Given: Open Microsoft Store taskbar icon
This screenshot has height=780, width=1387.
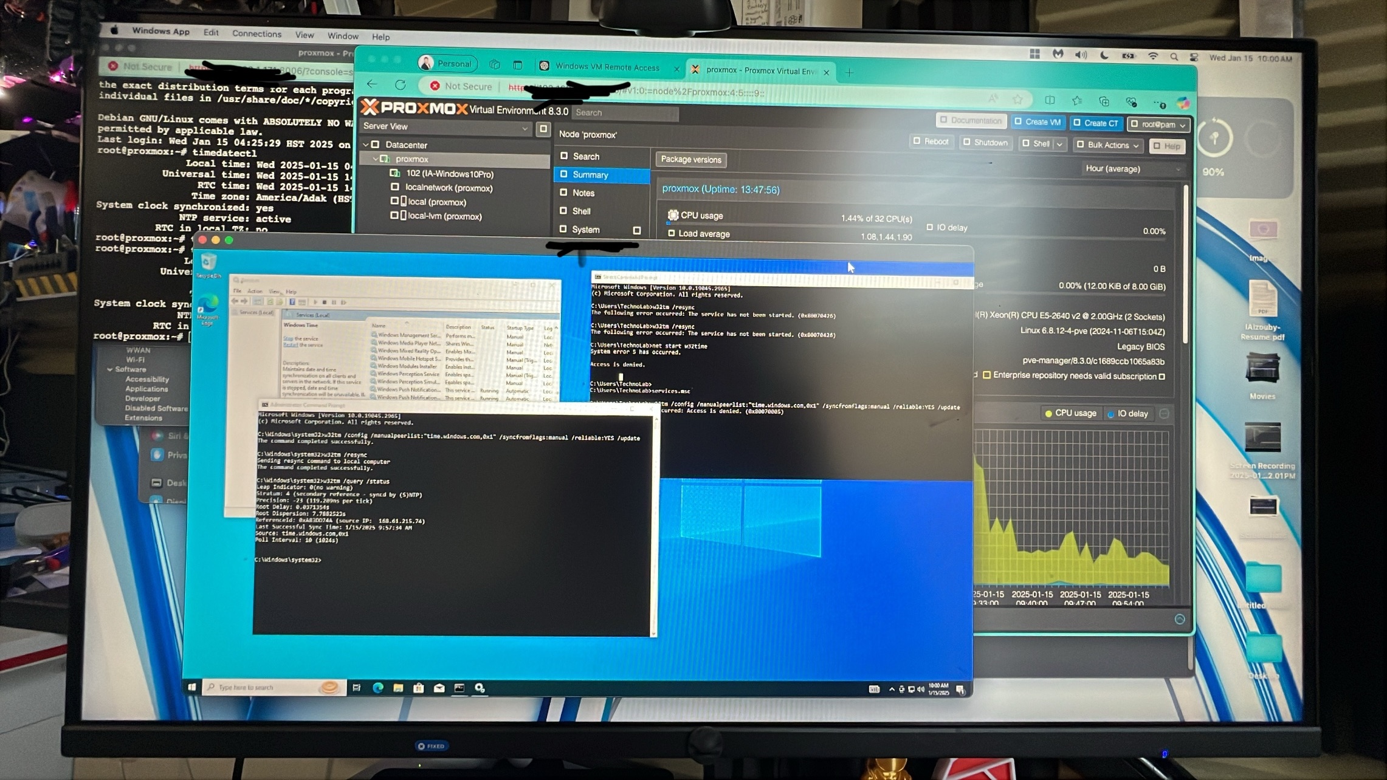Looking at the screenshot, I should pos(419,688).
